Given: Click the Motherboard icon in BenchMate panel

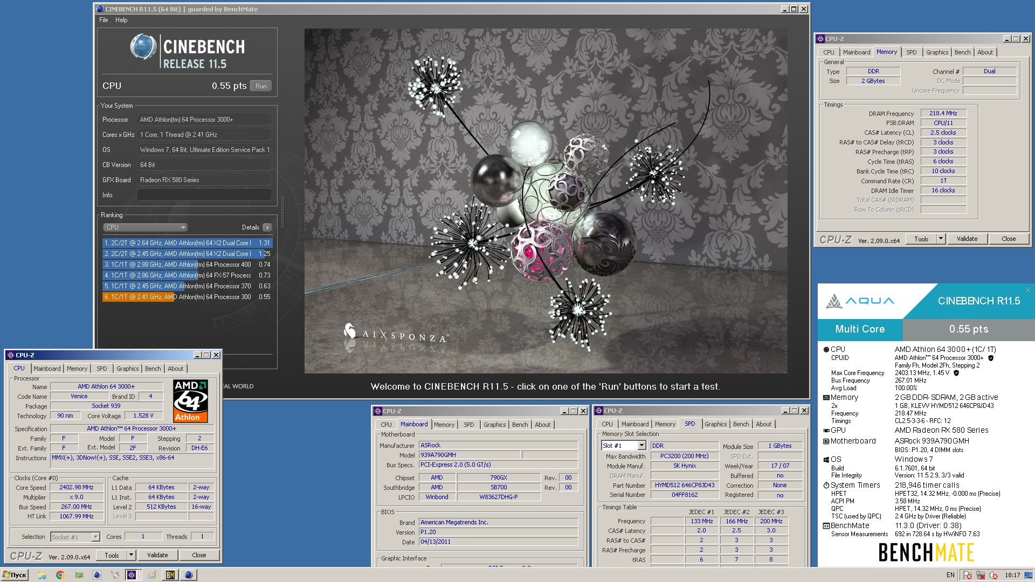Looking at the screenshot, I should click(x=826, y=441).
